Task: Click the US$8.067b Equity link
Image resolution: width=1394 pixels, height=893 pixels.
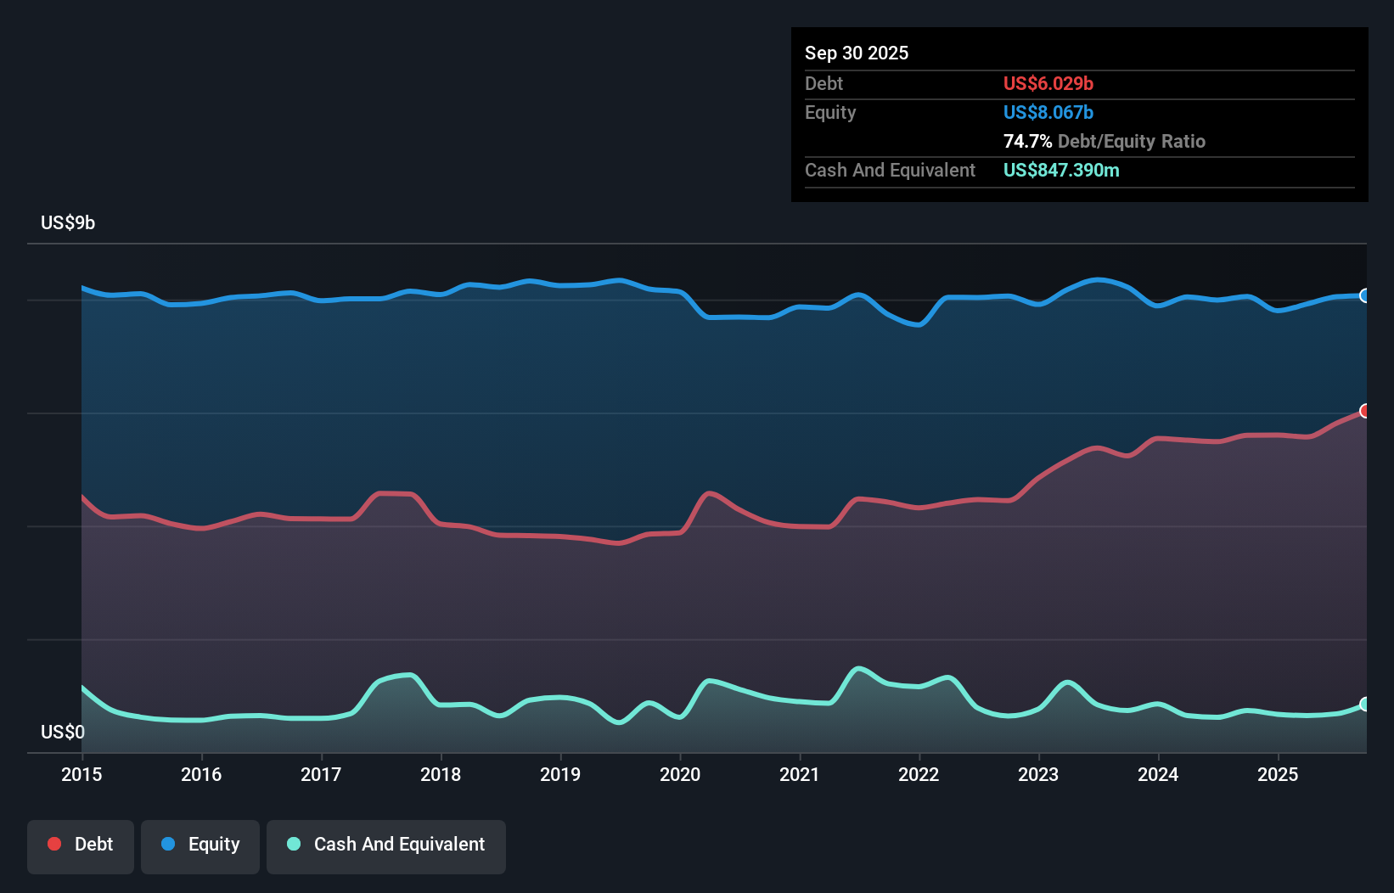Action: (1048, 112)
